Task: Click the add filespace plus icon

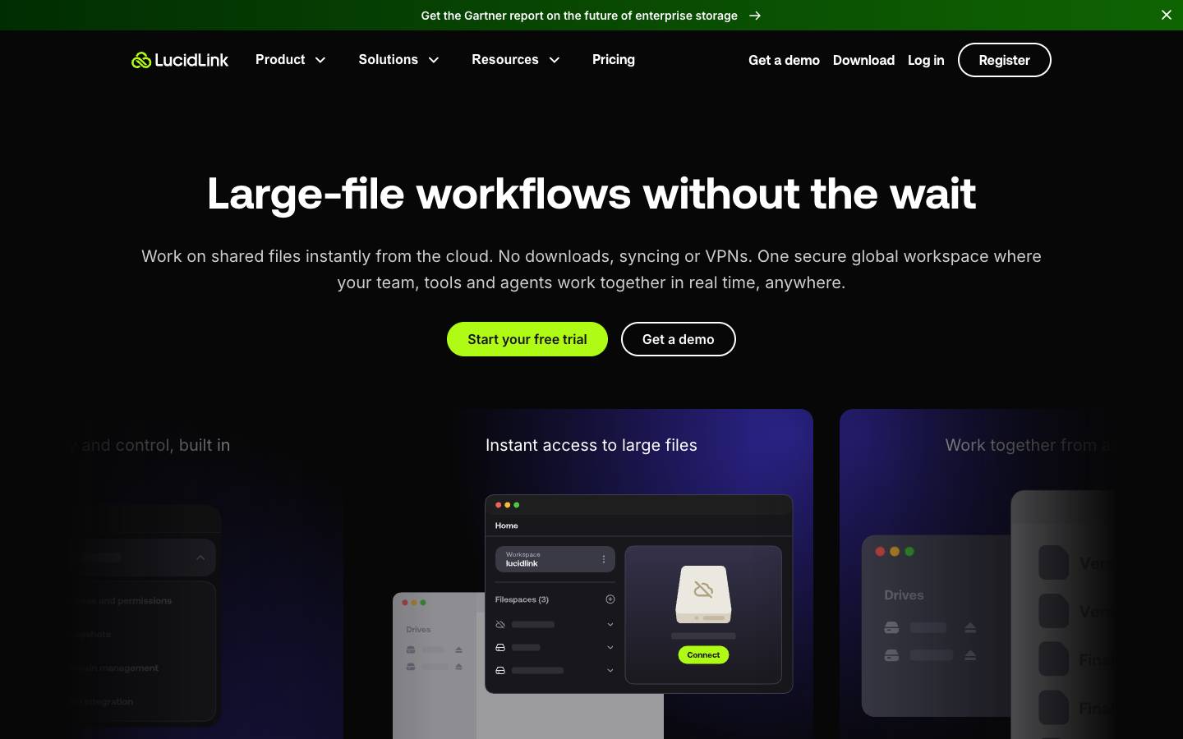Action: click(x=610, y=599)
